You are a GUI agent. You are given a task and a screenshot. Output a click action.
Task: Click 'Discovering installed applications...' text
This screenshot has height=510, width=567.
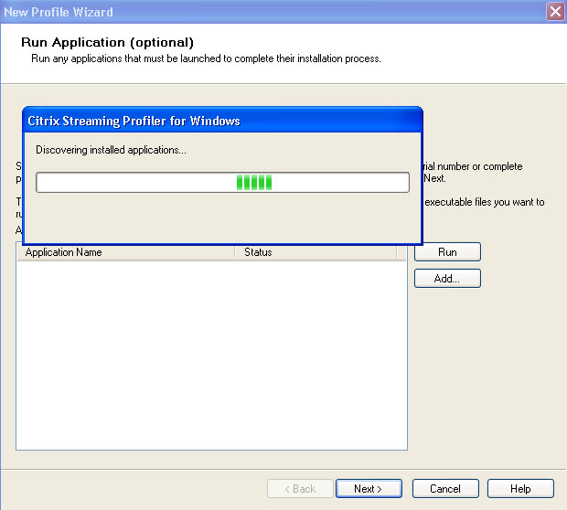coord(111,150)
